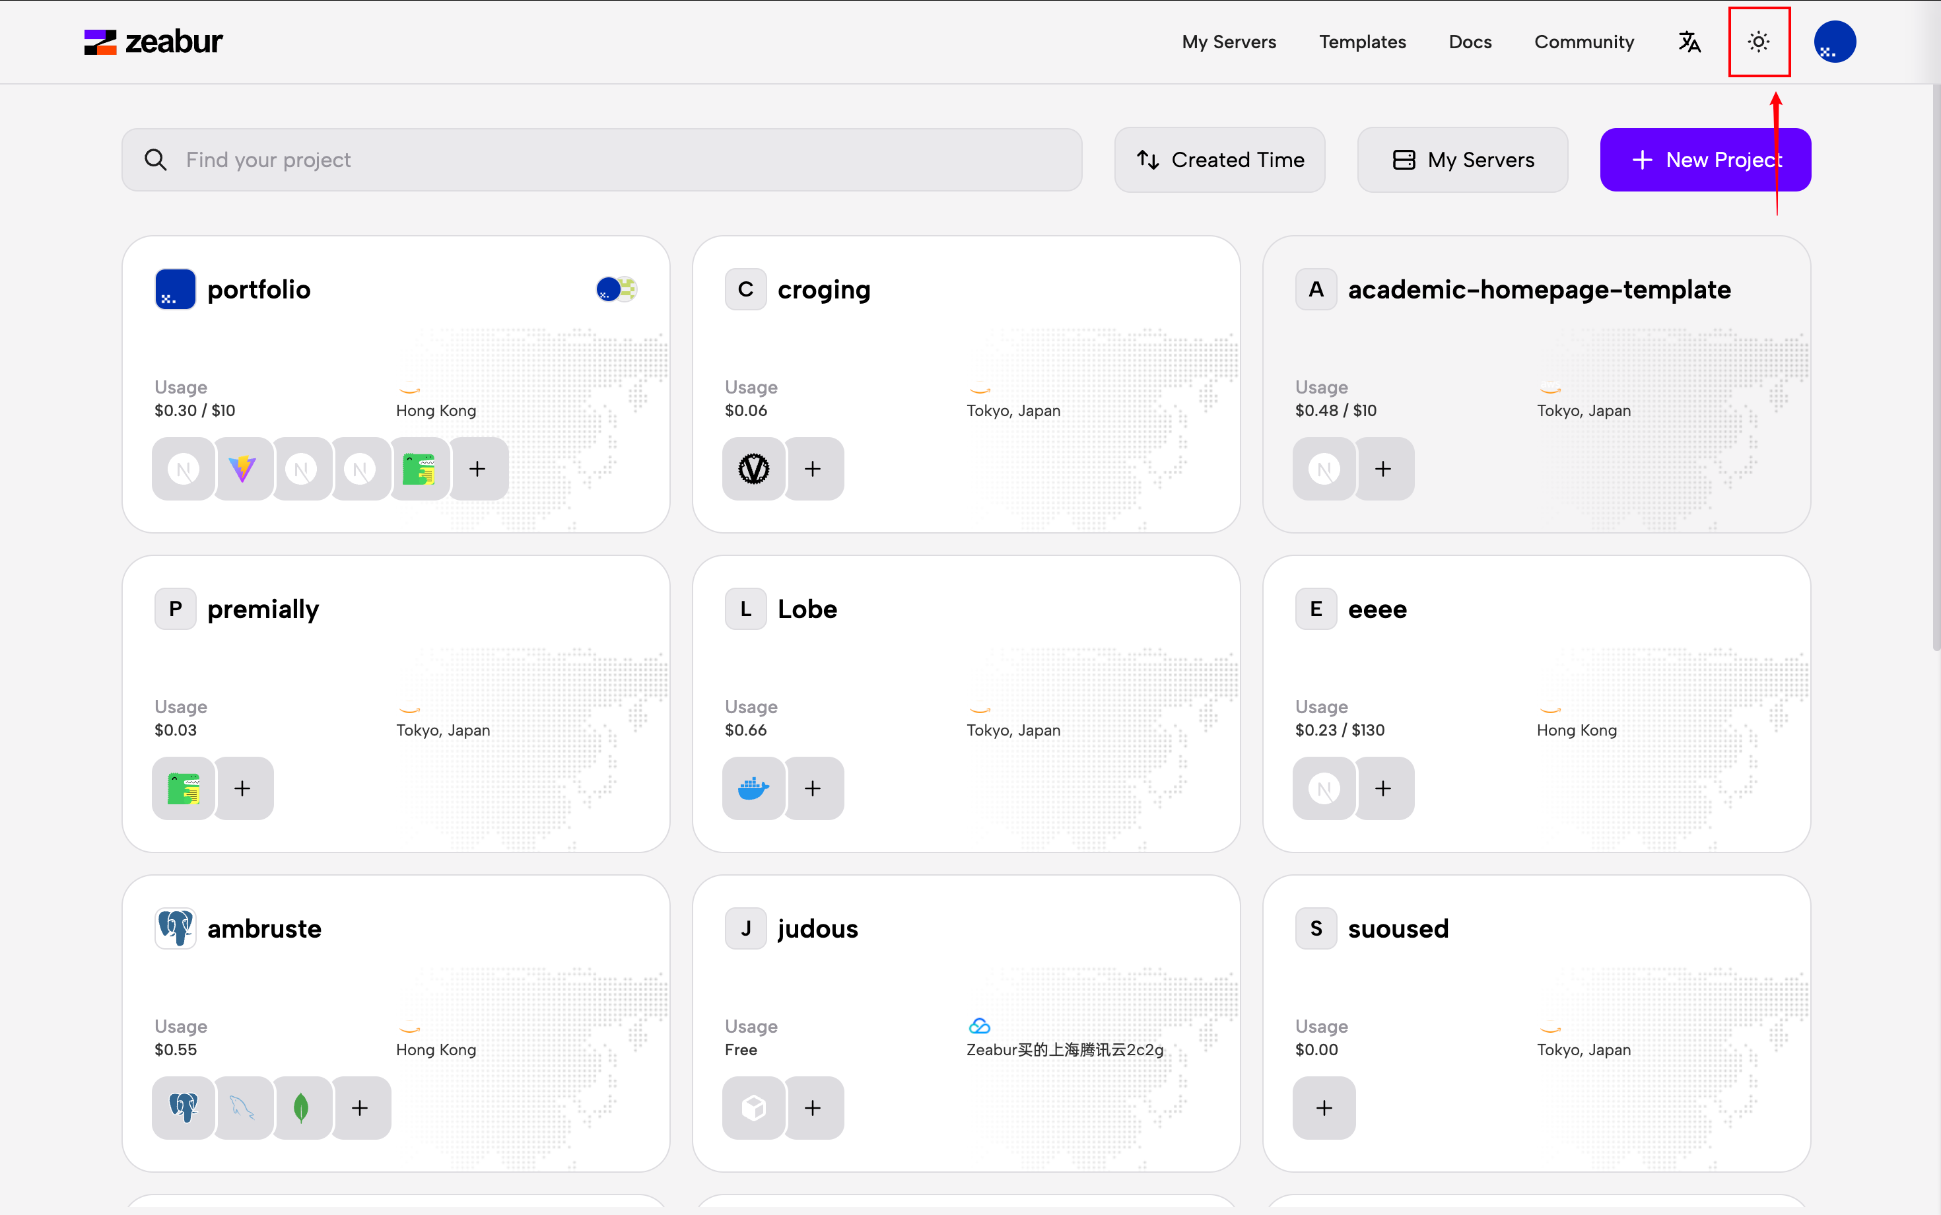Open the PostgreSQL elephant service in ambruste
This screenshot has width=1941, height=1215.
coord(183,1108)
